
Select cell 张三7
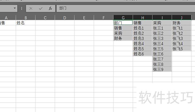162,59
